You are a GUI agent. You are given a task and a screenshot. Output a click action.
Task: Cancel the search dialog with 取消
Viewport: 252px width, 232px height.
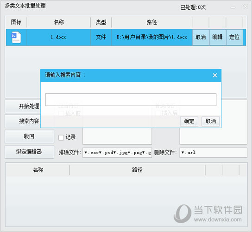coord(211,121)
